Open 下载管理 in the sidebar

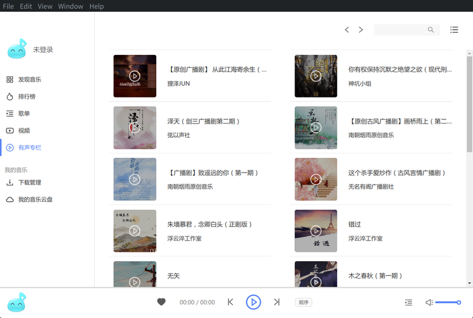(30, 183)
